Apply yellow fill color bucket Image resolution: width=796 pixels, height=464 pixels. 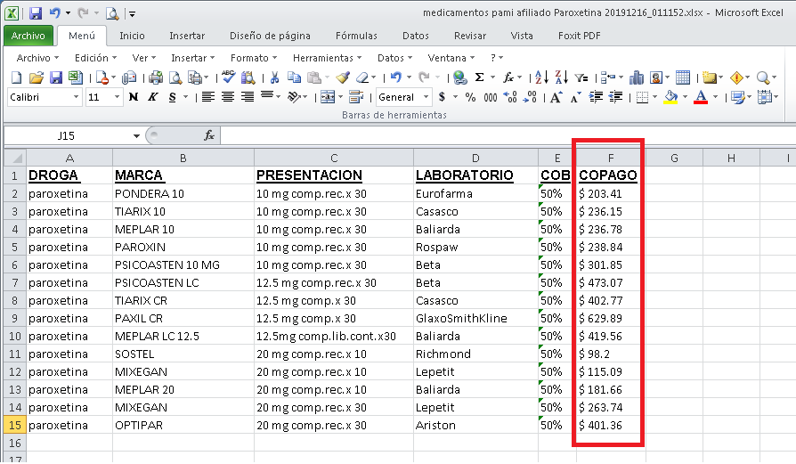pyautogui.click(x=670, y=97)
